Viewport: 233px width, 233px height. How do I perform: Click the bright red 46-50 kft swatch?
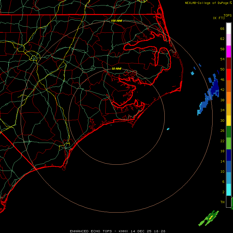[229, 75]
